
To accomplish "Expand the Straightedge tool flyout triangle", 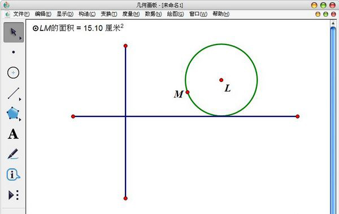I will (x=20, y=99).
